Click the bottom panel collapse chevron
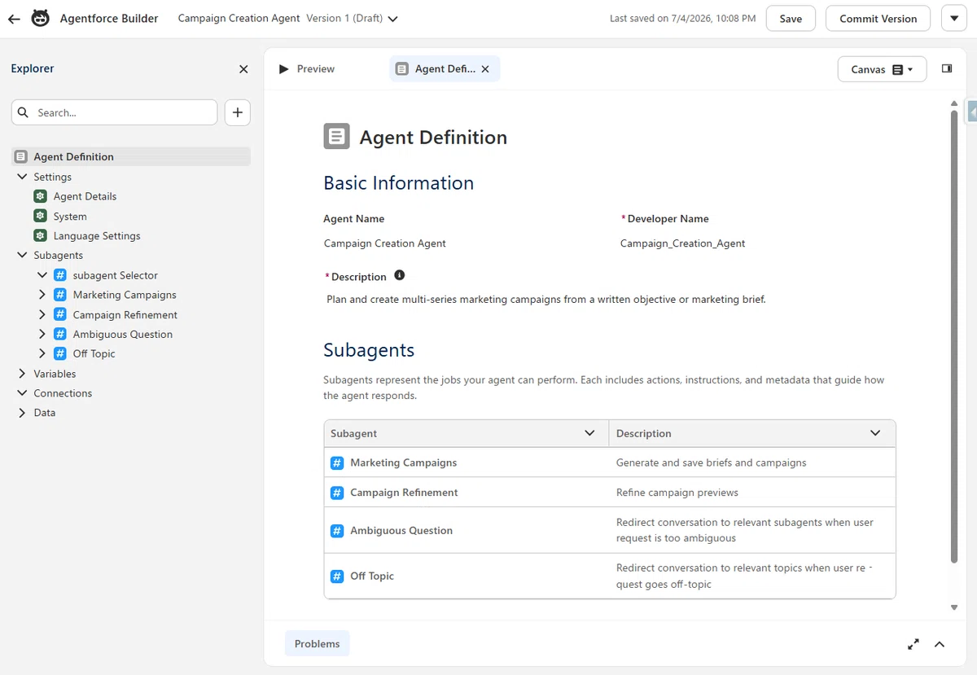The image size is (977, 675). coord(939,644)
